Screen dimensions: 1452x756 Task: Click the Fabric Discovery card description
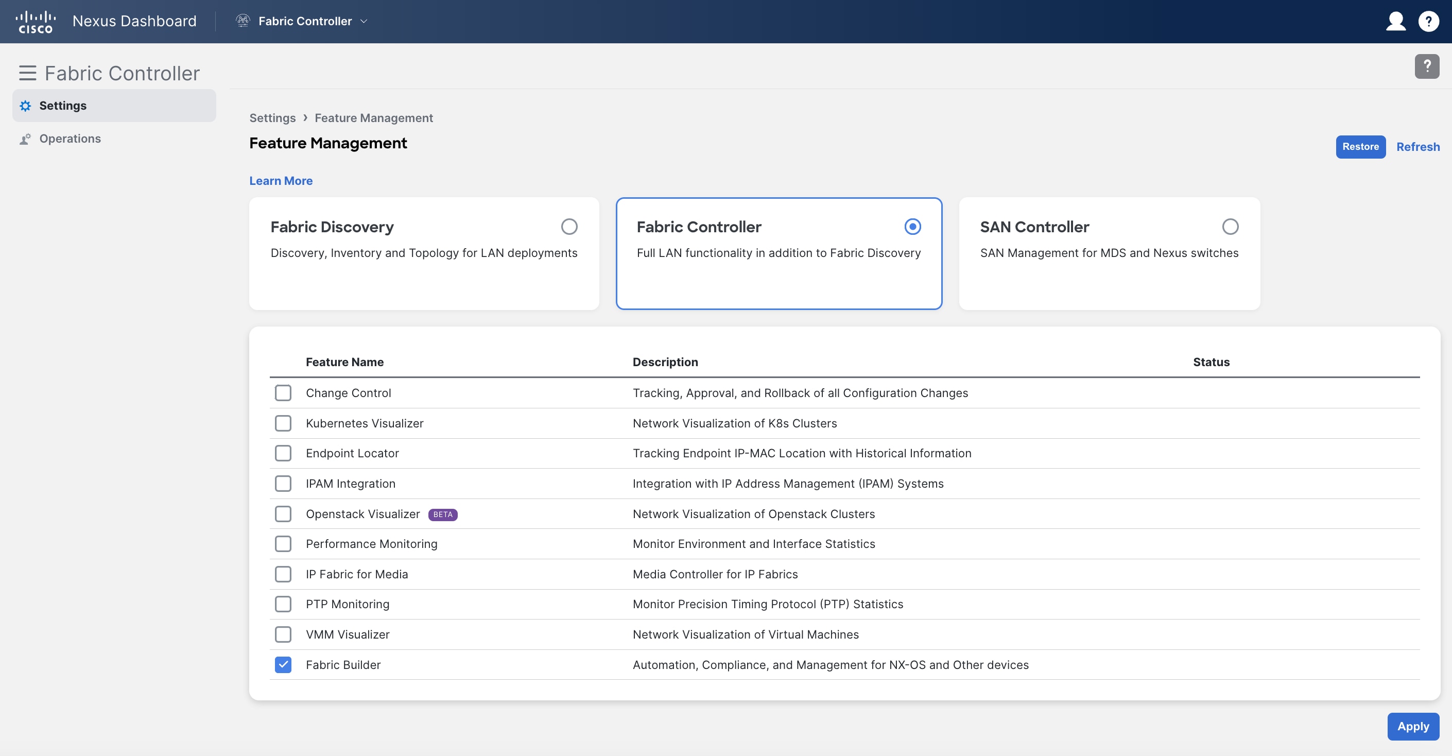(424, 253)
